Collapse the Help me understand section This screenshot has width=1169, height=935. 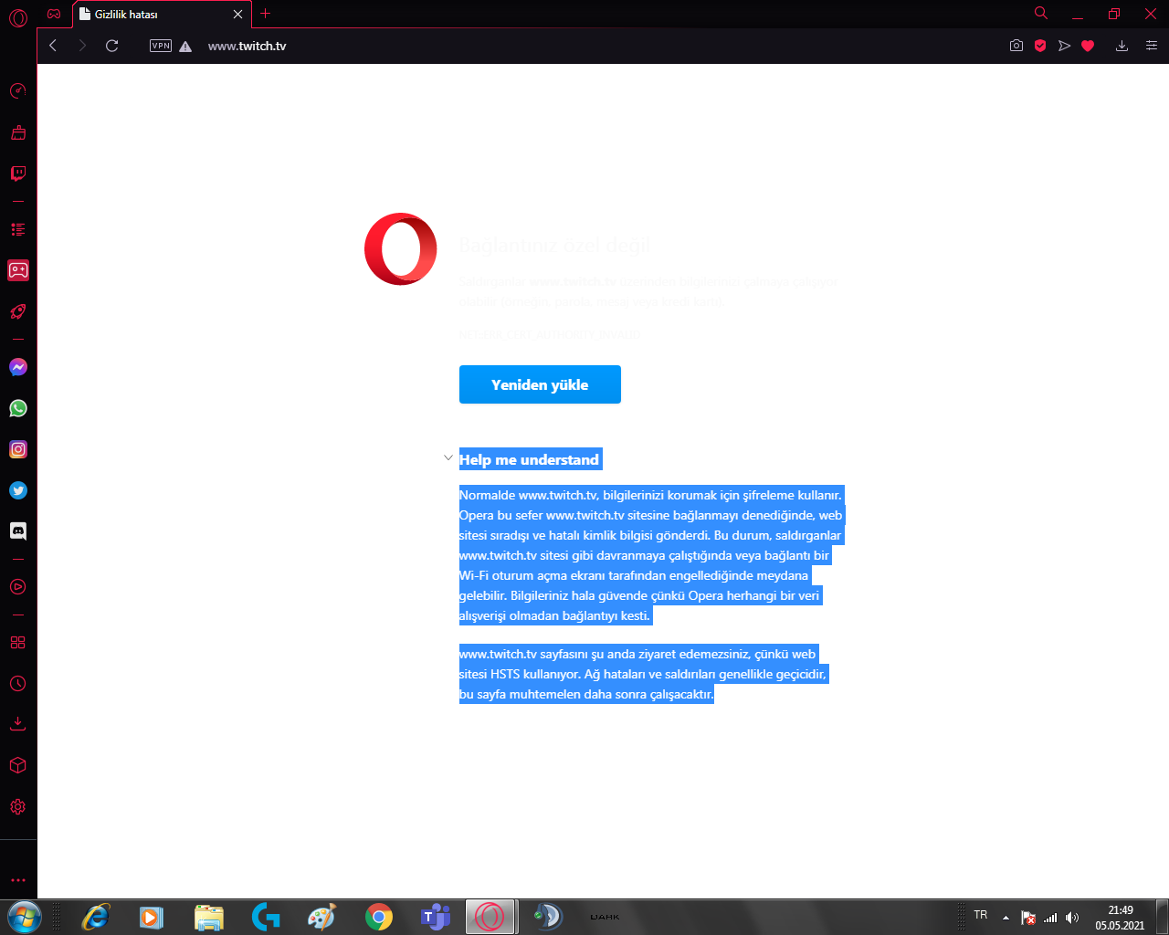coord(448,457)
